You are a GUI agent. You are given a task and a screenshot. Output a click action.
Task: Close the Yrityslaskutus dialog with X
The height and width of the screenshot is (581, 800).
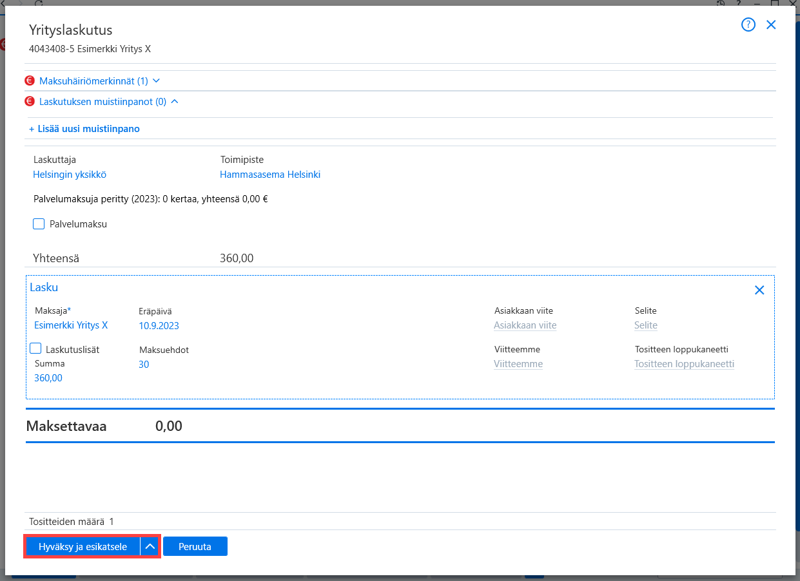point(771,25)
